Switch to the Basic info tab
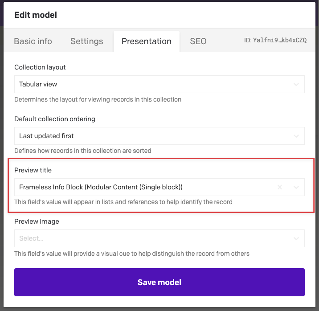319x311 pixels. (x=33, y=41)
